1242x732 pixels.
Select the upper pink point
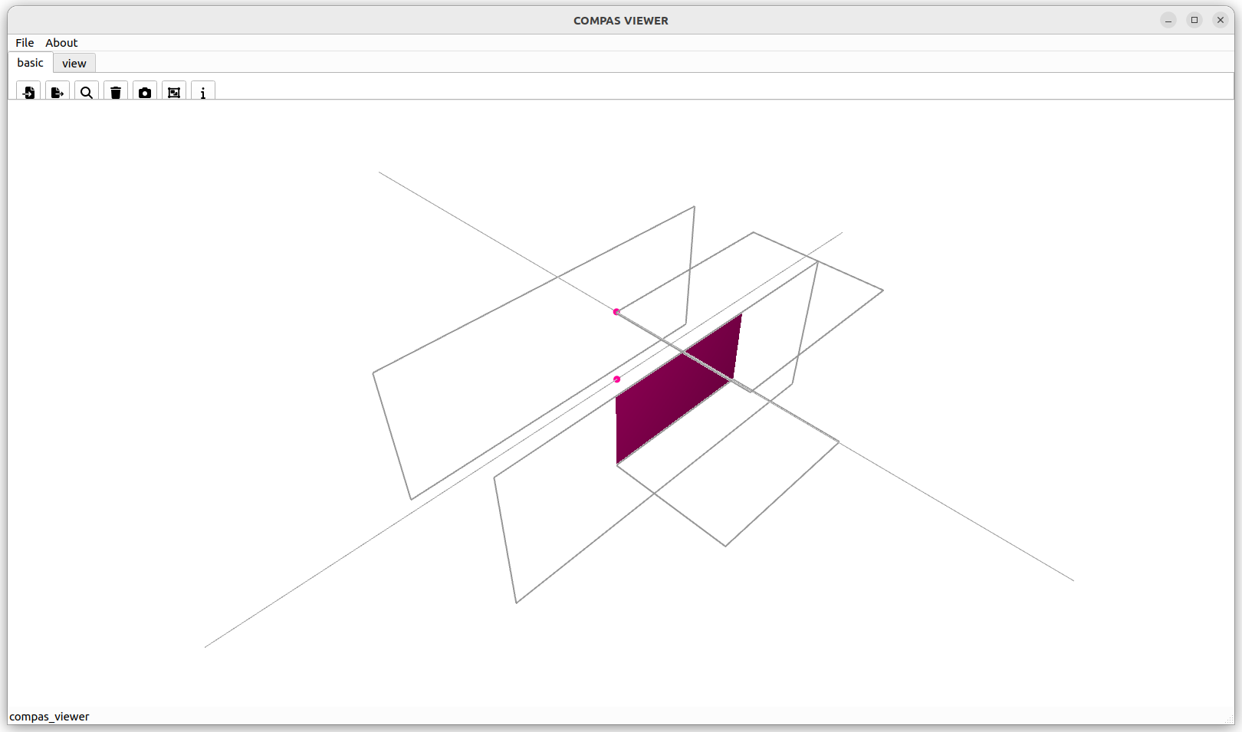(616, 311)
